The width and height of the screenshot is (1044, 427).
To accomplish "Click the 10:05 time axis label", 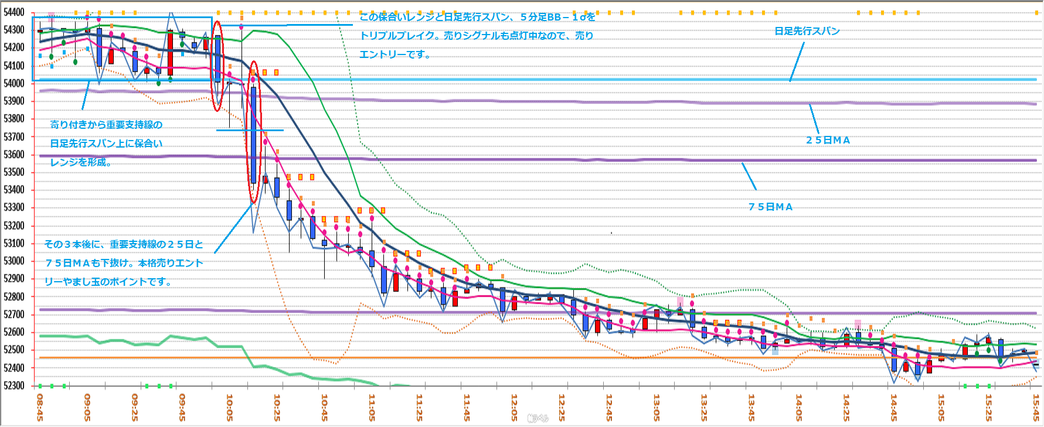I will pos(229,407).
